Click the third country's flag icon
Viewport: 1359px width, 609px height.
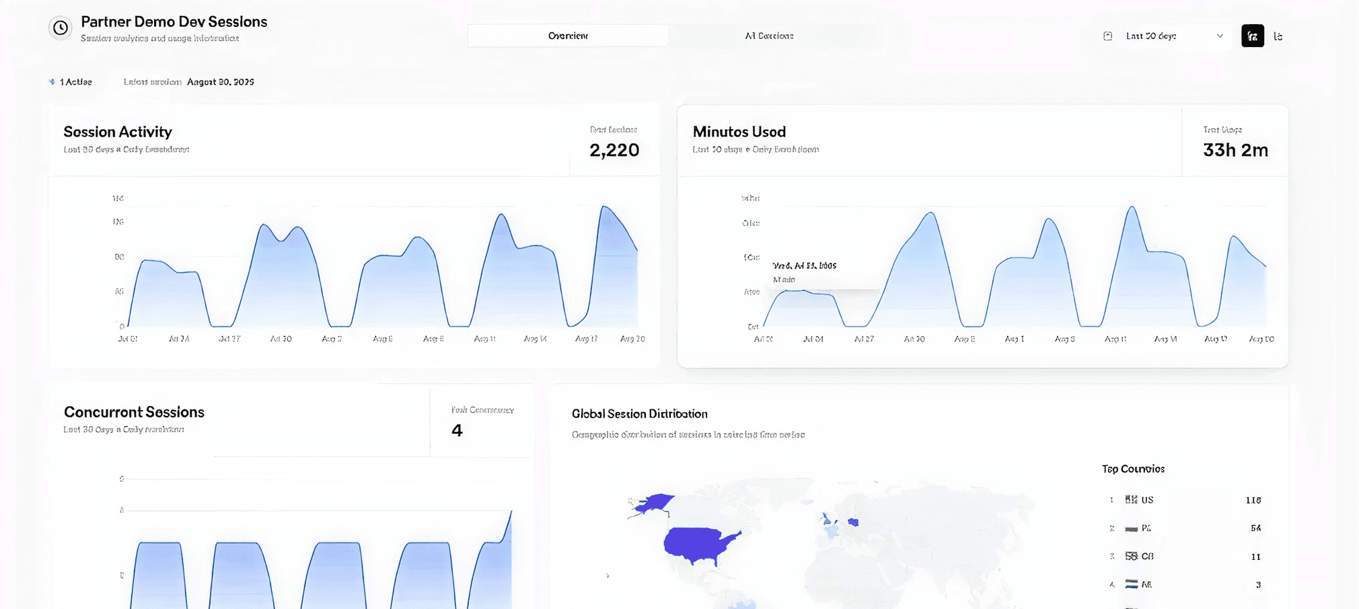pyautogui.click(x=1132, y=556)
